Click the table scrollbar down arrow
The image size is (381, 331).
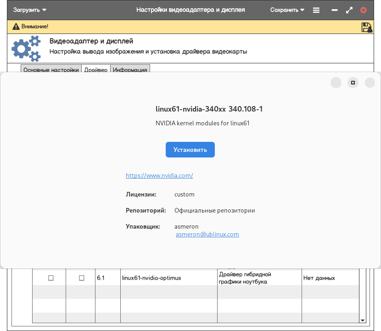[x=363, y=320]
